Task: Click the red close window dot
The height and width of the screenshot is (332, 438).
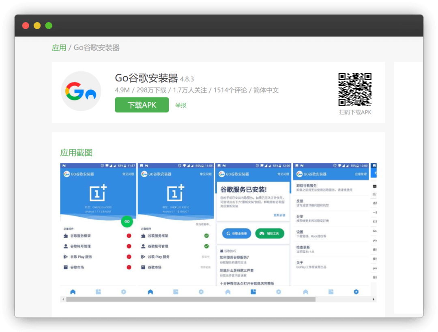Action: tap(26, 26)
